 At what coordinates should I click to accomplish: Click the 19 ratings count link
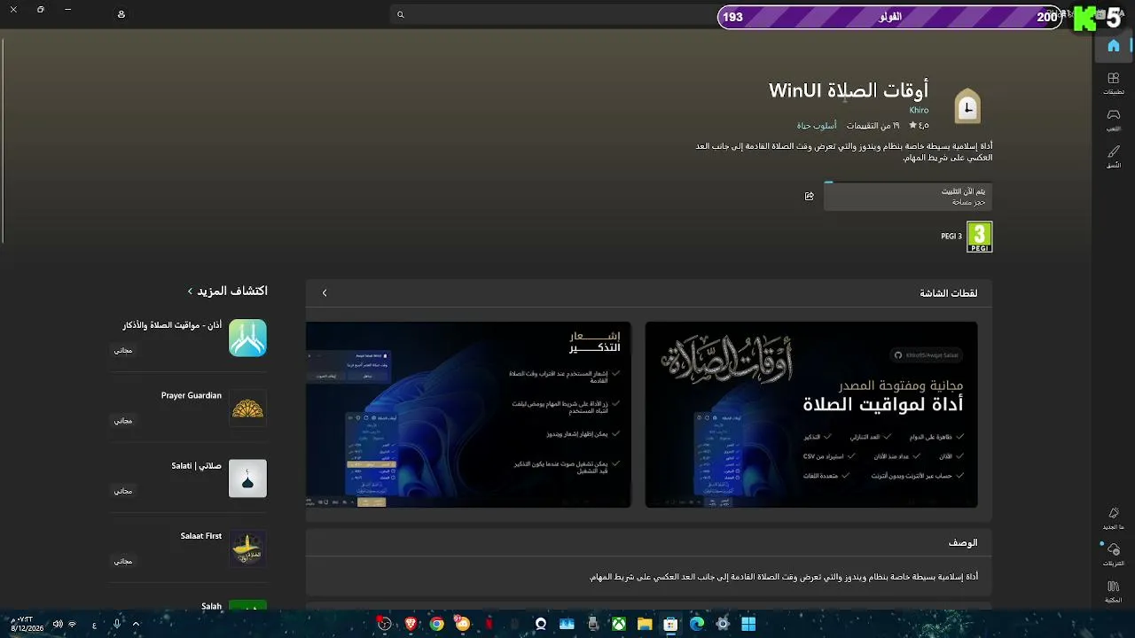[x=873, y=126]
